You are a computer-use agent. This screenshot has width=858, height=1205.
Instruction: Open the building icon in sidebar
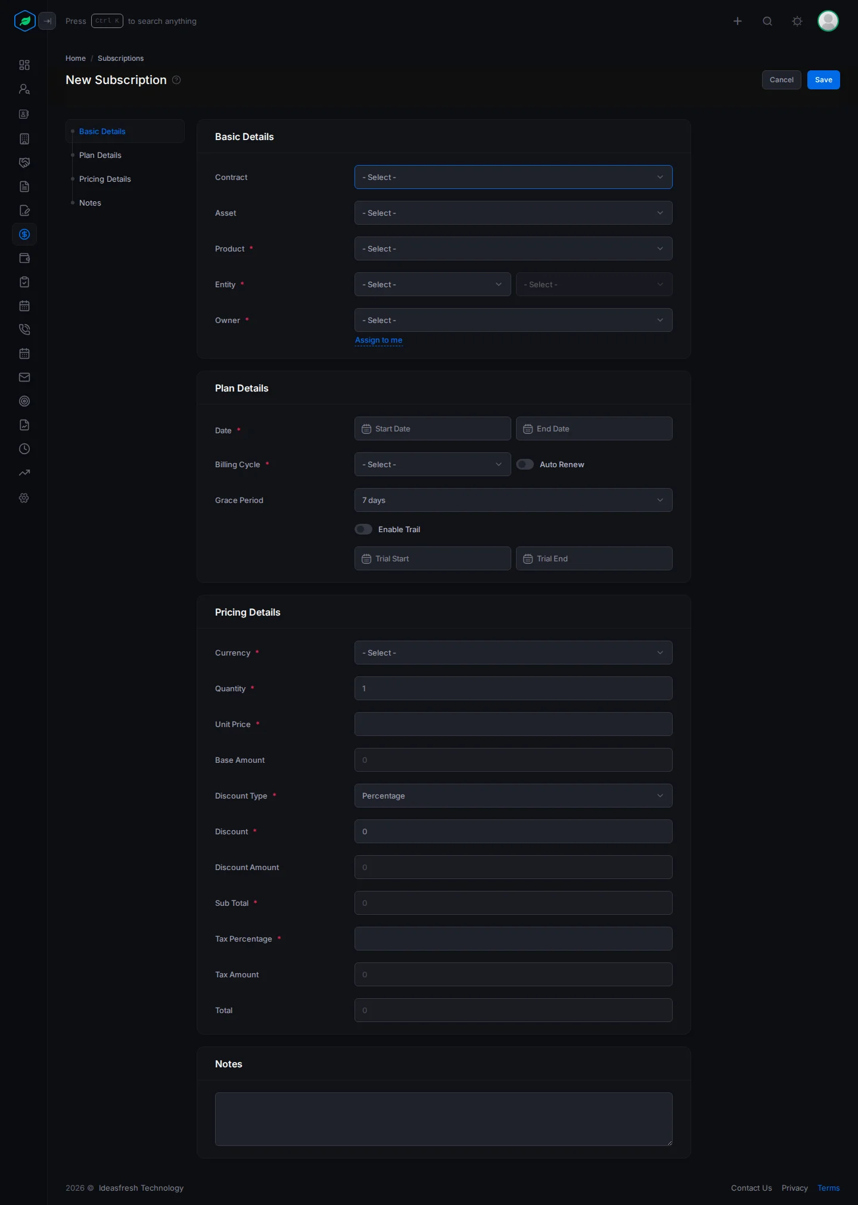coord(24,139)
